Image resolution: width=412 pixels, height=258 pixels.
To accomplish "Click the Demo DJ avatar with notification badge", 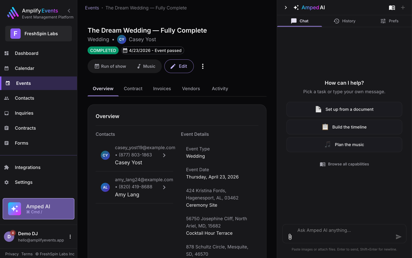I will coord(9,236).
